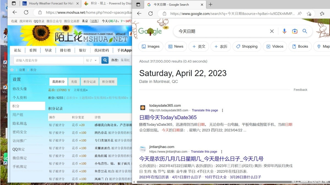This screenshot has width=330, height=185.
Task: Click Translate this page for todaysdate365
Action: pos(205,110)
